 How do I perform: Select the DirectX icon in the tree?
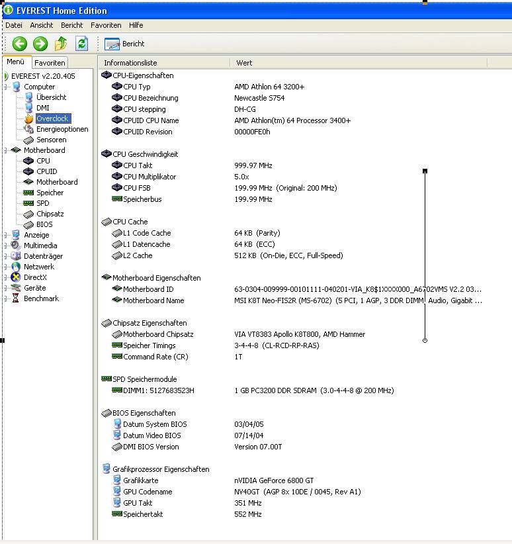[16, 277]
